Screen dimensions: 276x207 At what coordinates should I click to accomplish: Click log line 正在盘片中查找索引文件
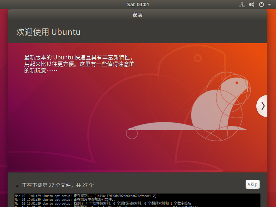[x=66, y=200]
